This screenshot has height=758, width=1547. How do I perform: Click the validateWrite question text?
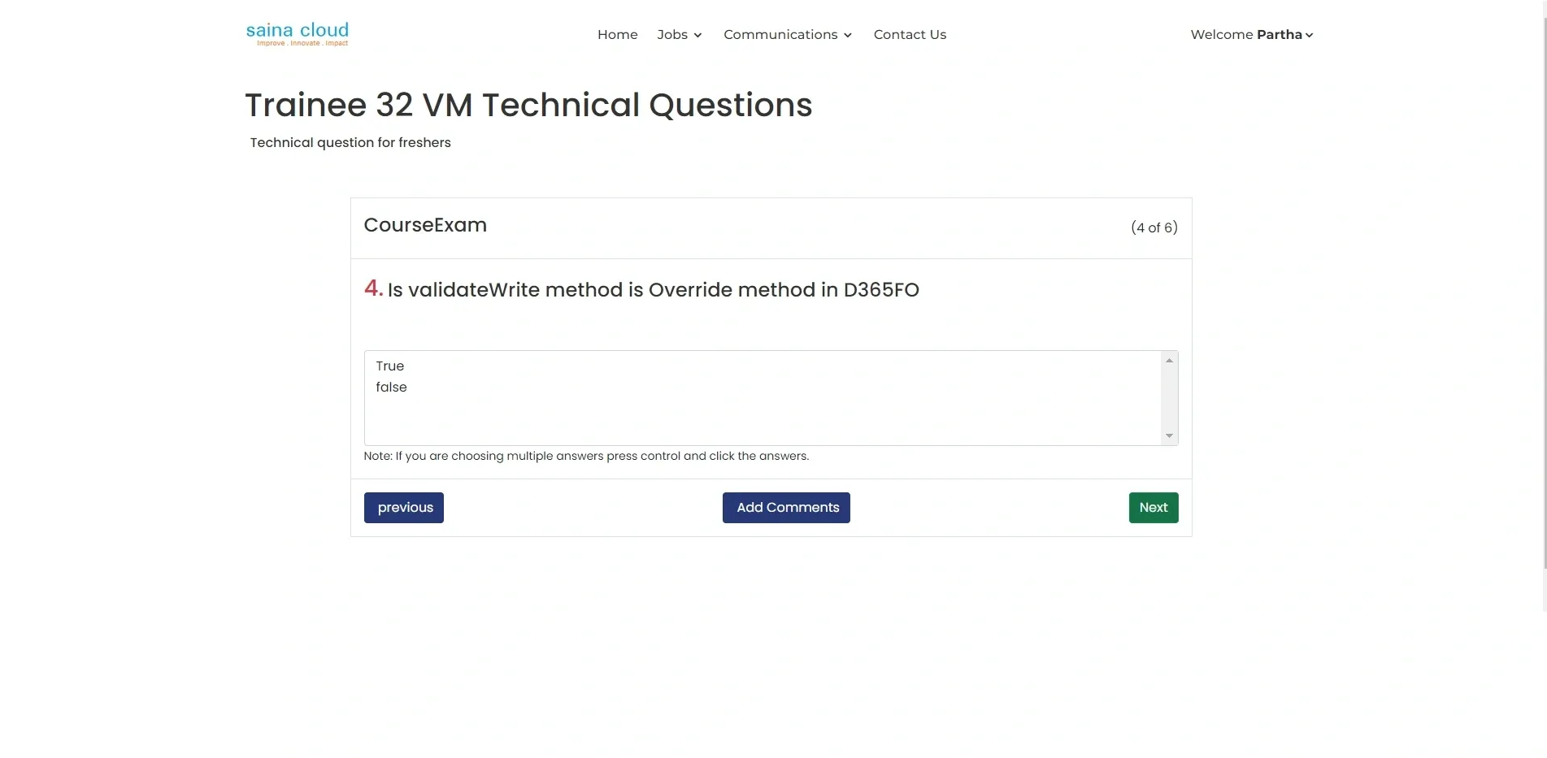653,290
